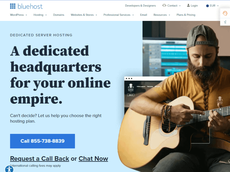Viewport: 230px width, 172px height.
Task: Click the Bluehost grid logo icon
Action: point(13,6)
